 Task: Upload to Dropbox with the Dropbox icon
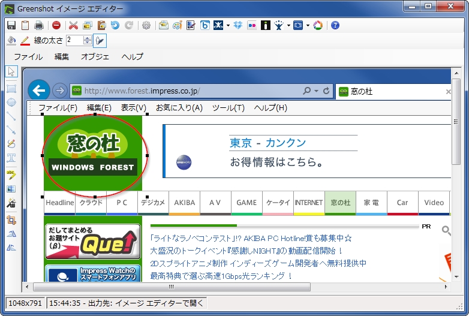point(238,25)
